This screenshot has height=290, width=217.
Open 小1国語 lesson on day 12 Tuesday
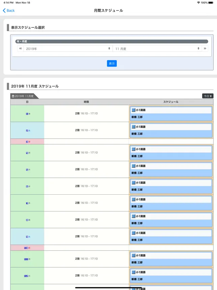pyautogui.click(x=171, y=275)
